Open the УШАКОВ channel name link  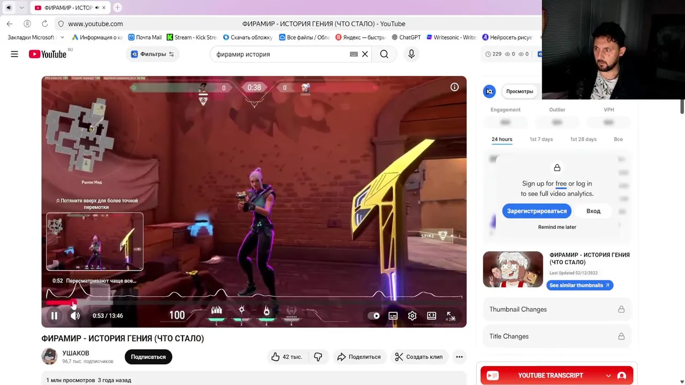(x=75, y=353)
